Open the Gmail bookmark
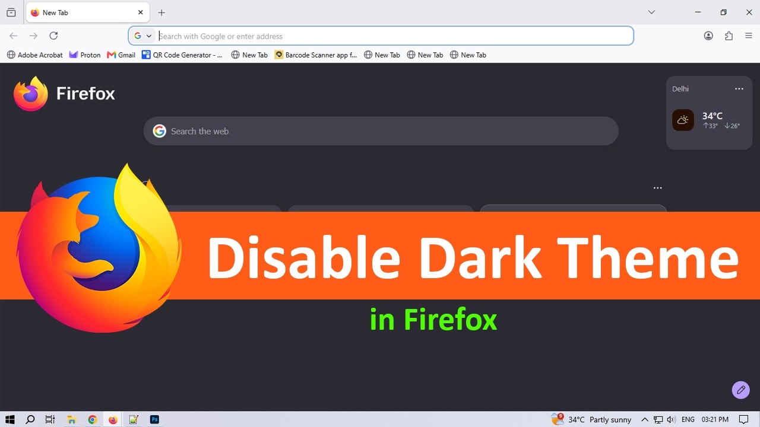Image resolution: width=760 pixels, height=427 pixels. (121, 55)
